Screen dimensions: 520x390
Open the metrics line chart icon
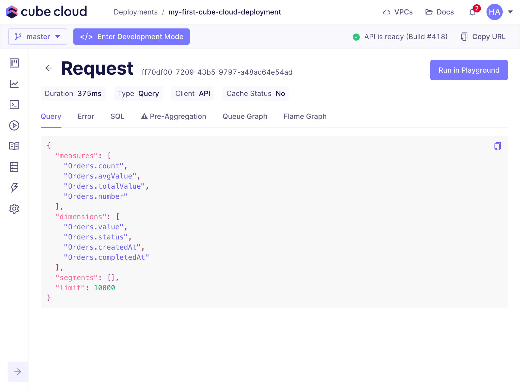14,84
